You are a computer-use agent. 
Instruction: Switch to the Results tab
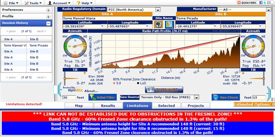click(x=108, y=106)
